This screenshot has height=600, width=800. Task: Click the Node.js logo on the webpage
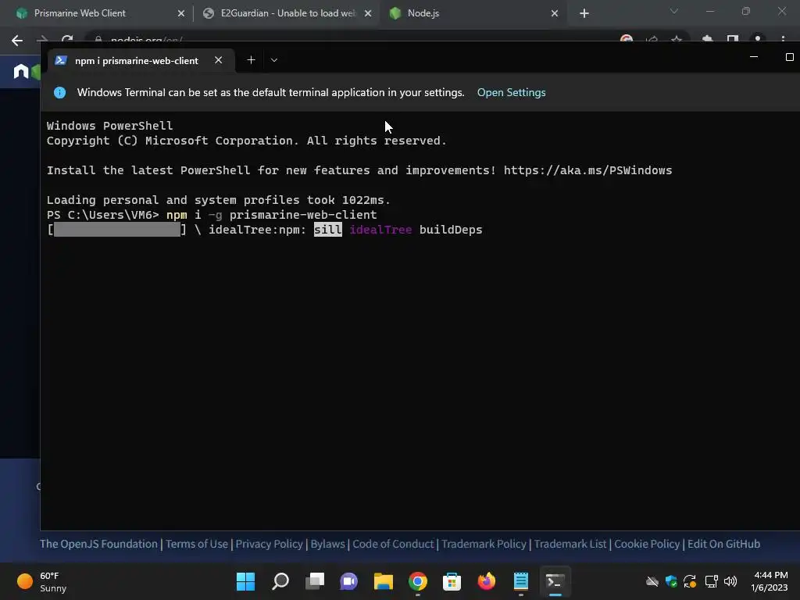click(27, 71)
